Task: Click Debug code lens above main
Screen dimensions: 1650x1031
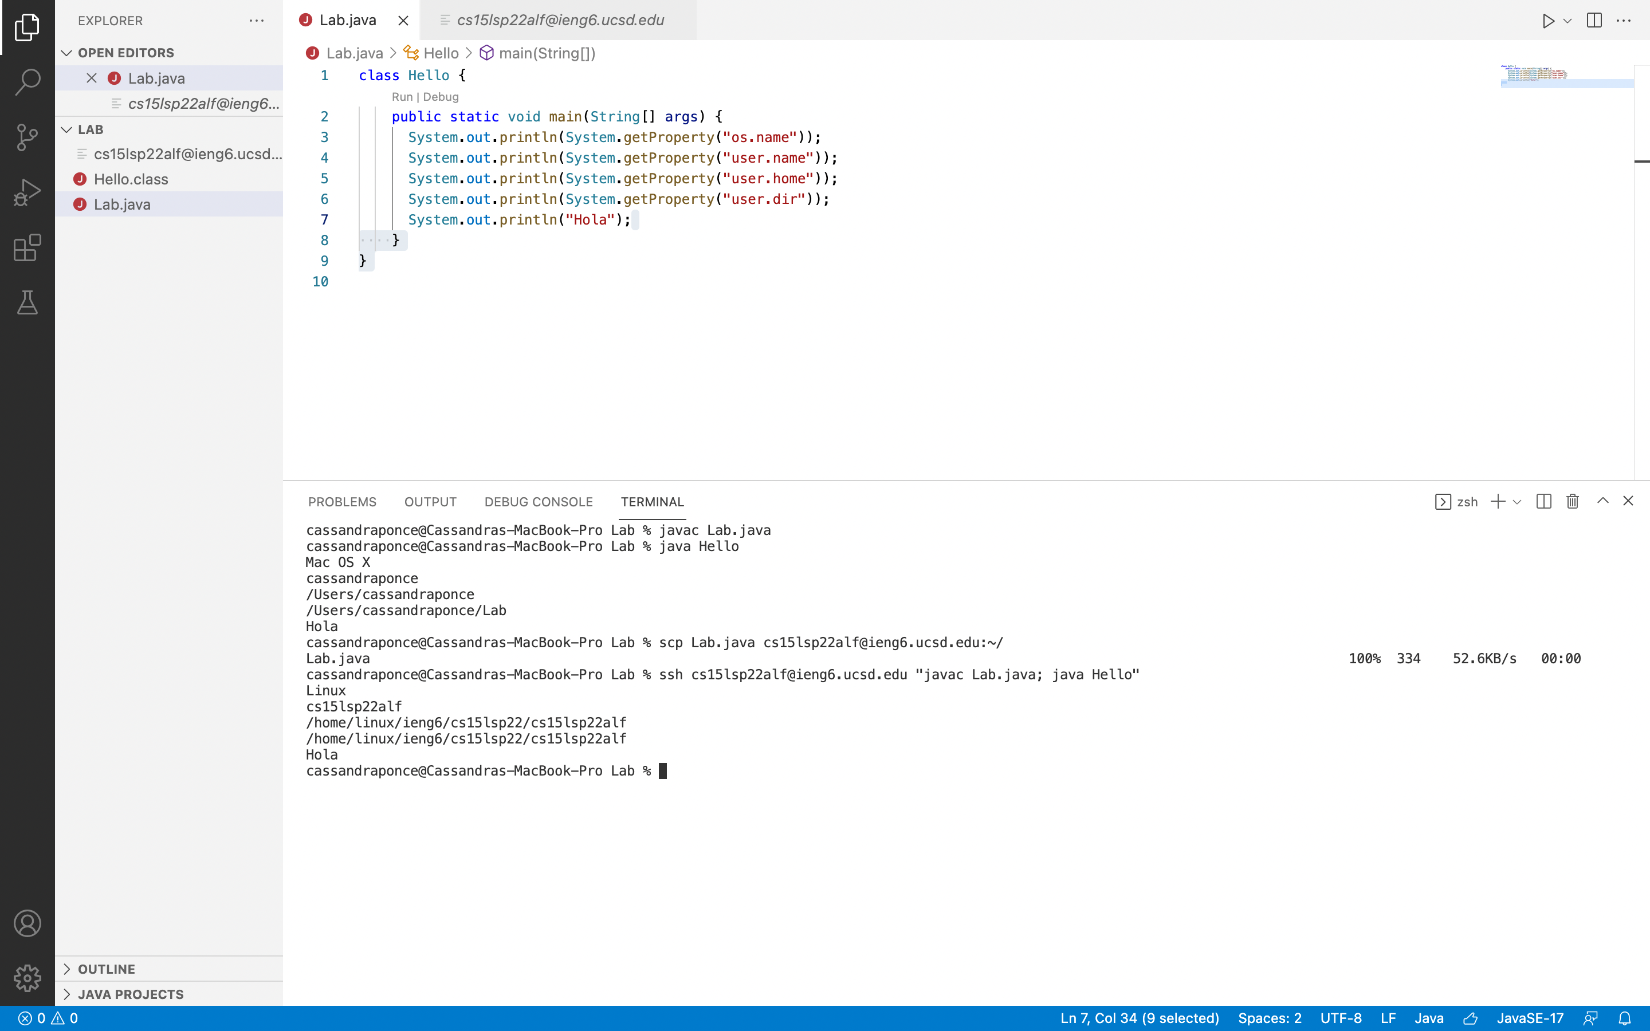Action: 441,97
